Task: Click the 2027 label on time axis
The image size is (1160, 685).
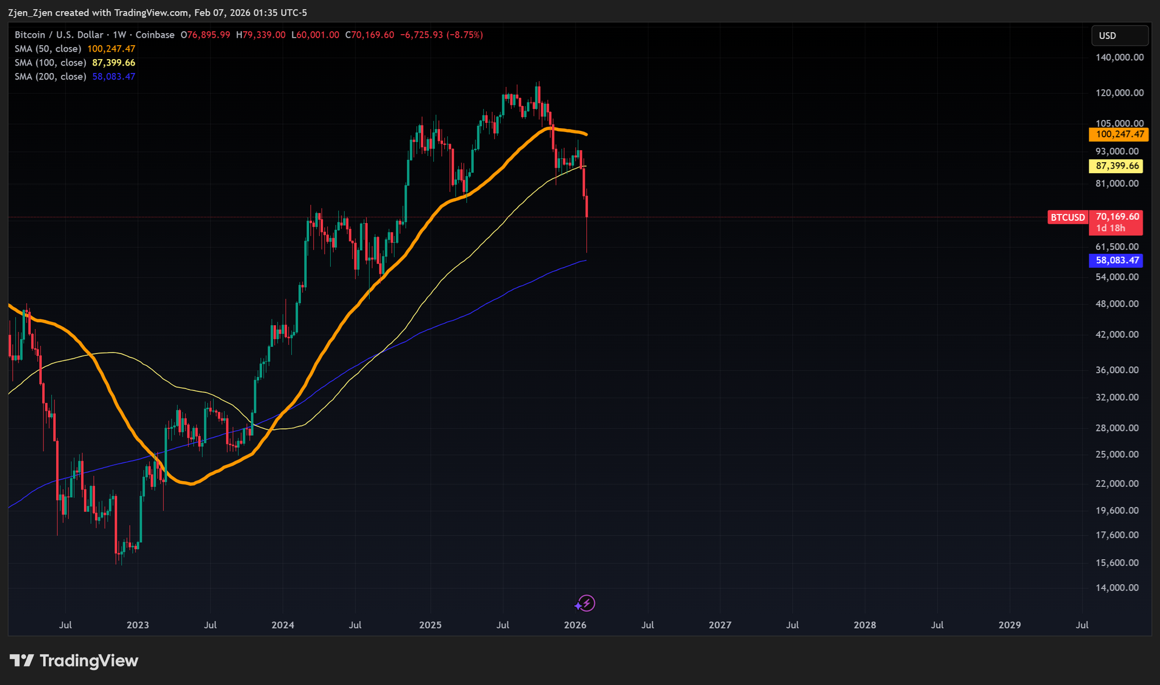Action: [720, 625]
